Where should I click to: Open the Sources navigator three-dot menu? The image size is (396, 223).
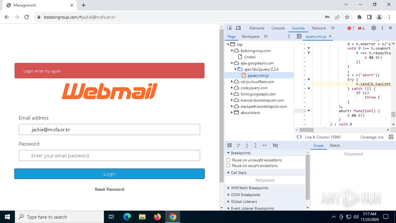click(x=289, y=36)
